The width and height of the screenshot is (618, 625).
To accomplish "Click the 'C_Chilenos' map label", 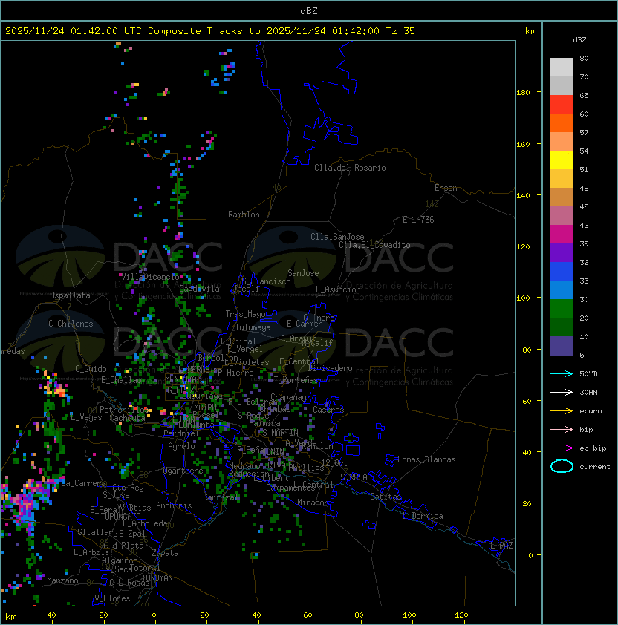I will coord(71,324).
